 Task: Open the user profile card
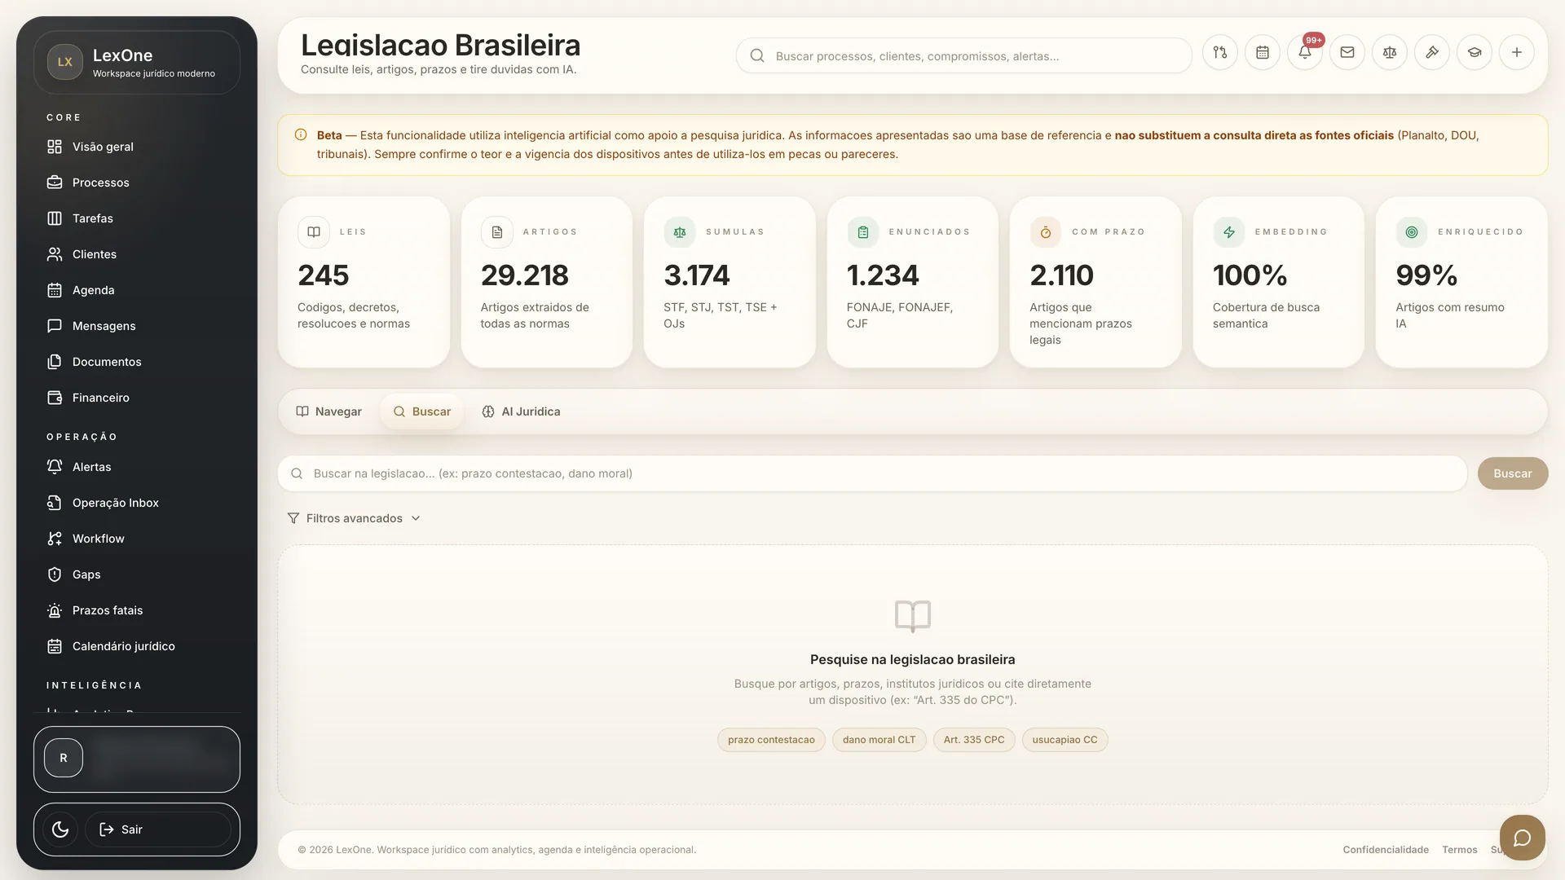[x=137, y=759]
